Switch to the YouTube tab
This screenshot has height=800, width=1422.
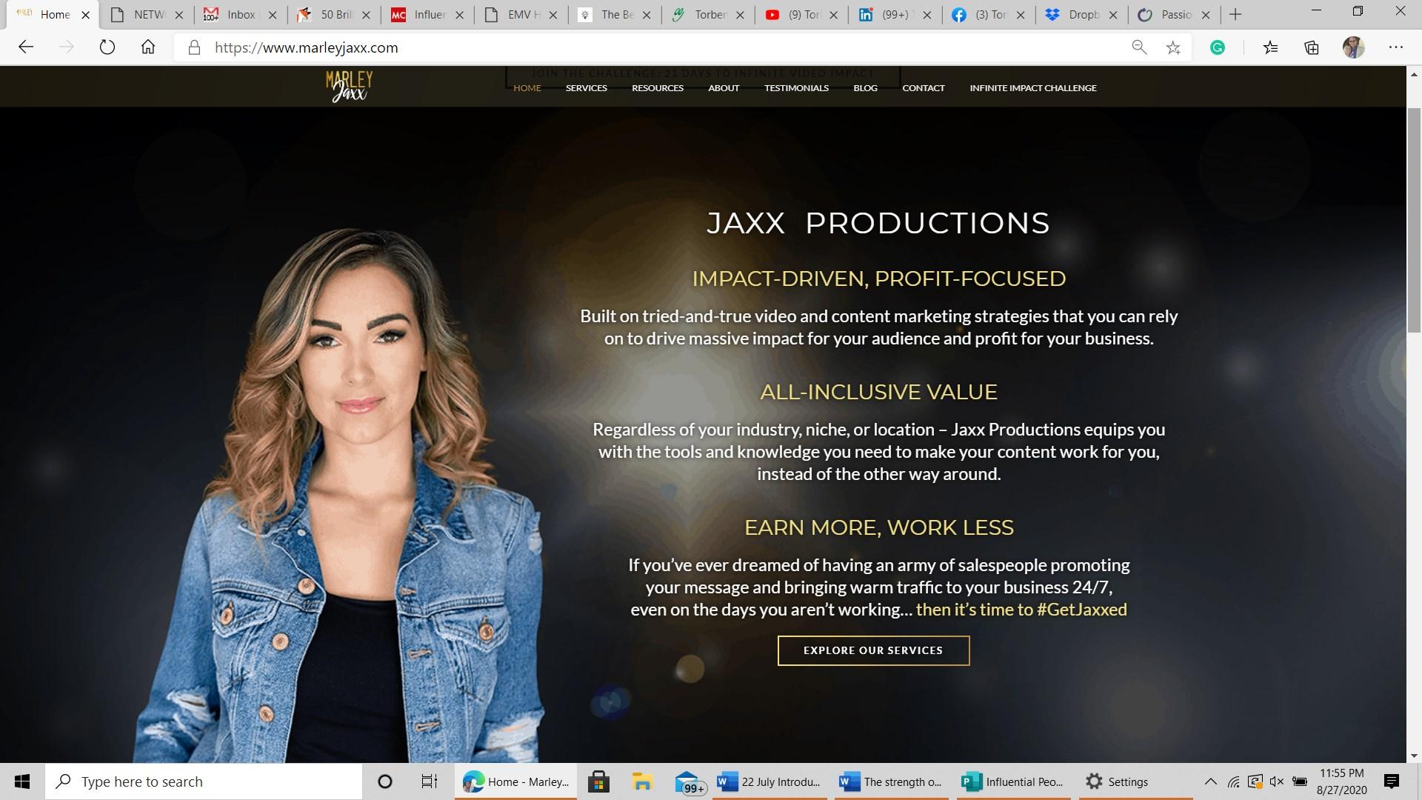pyautogui.click(x=801, y=14)
